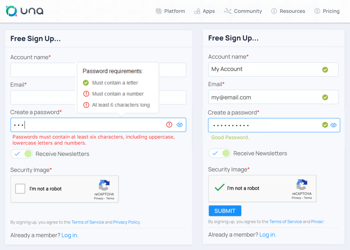Check the unchecked I'm not a robot box

click(x=20, y=189)
